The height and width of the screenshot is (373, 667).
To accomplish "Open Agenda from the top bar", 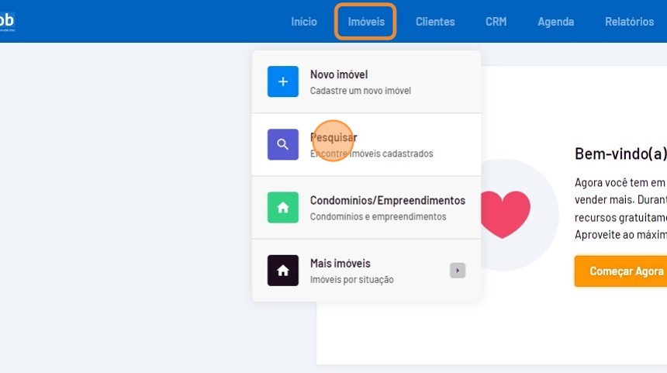I will coord(555,22).
